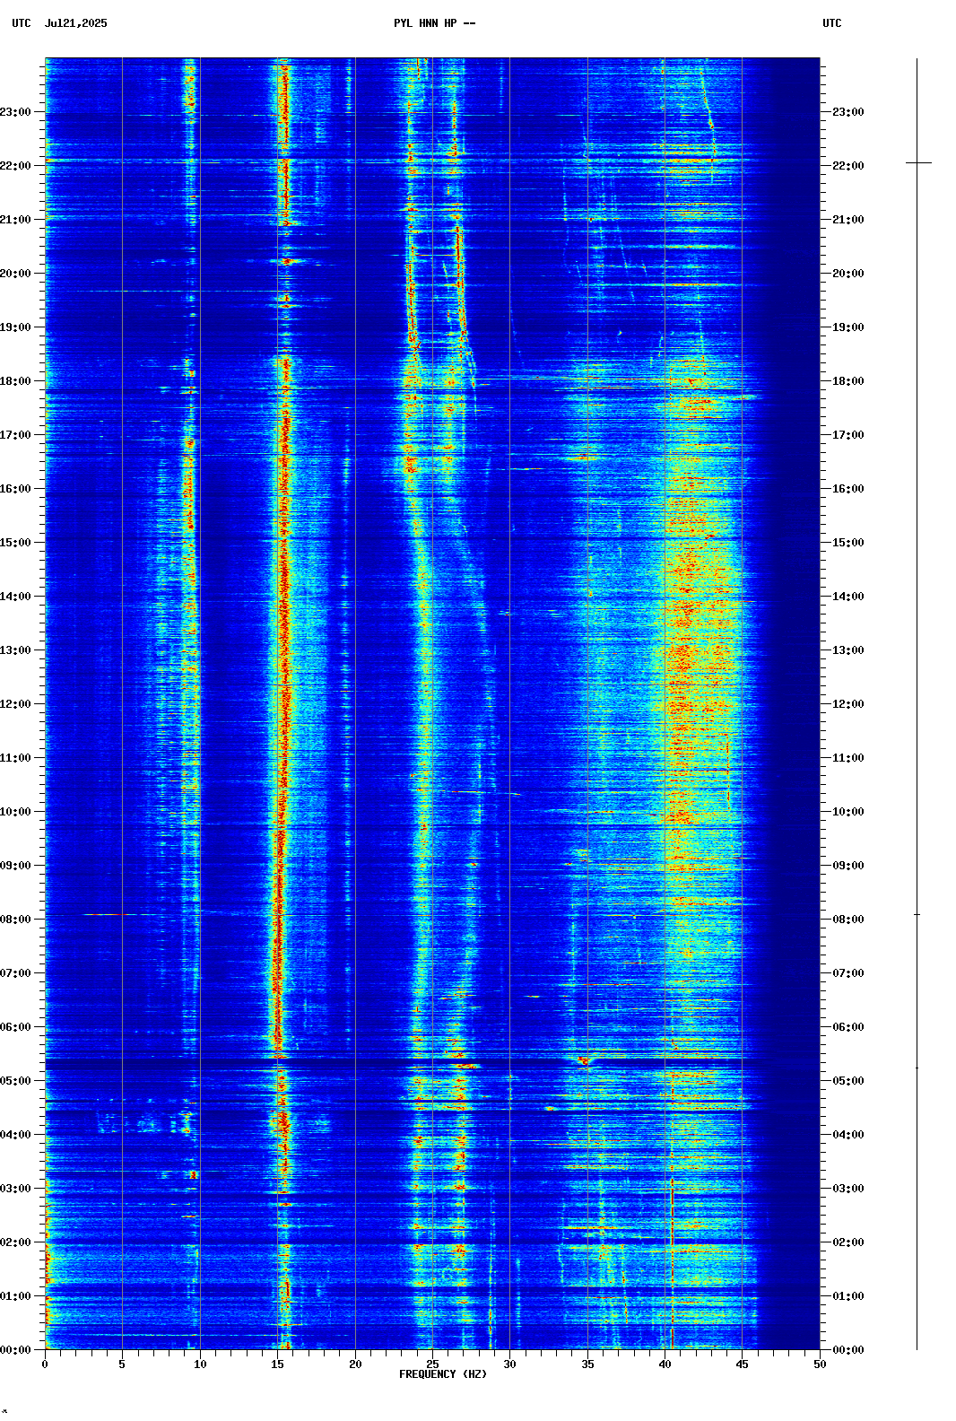
Task: Click the right-axis 18:00 time label
Action: coord(848,381)
